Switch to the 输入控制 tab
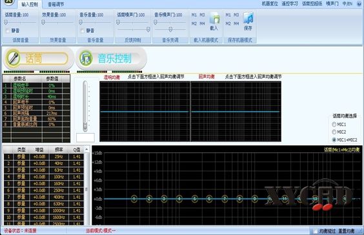This screenshot has height=235, width=364. (x=30, y=4)
